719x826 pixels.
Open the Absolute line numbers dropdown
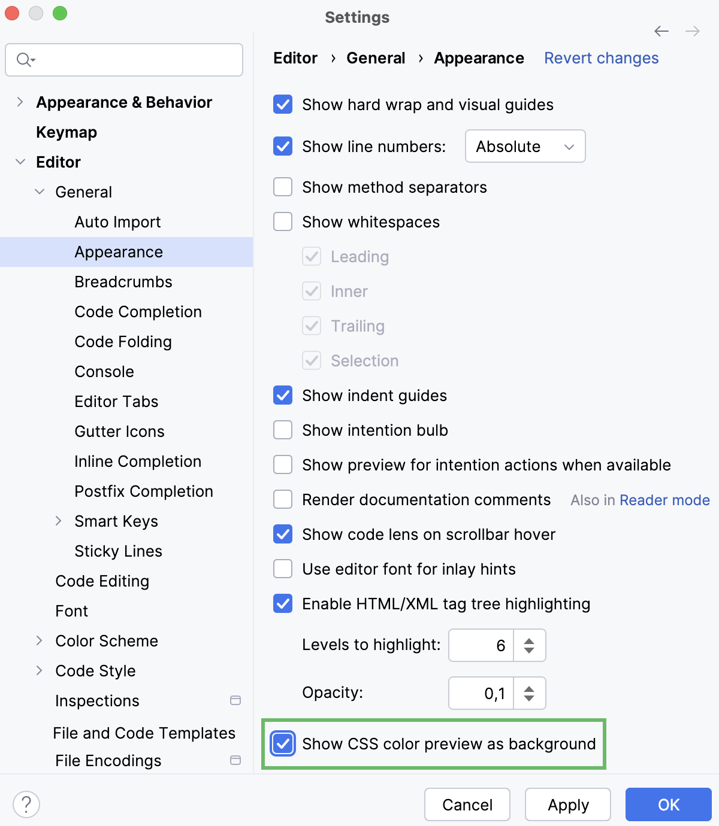(x=525, y=147)
